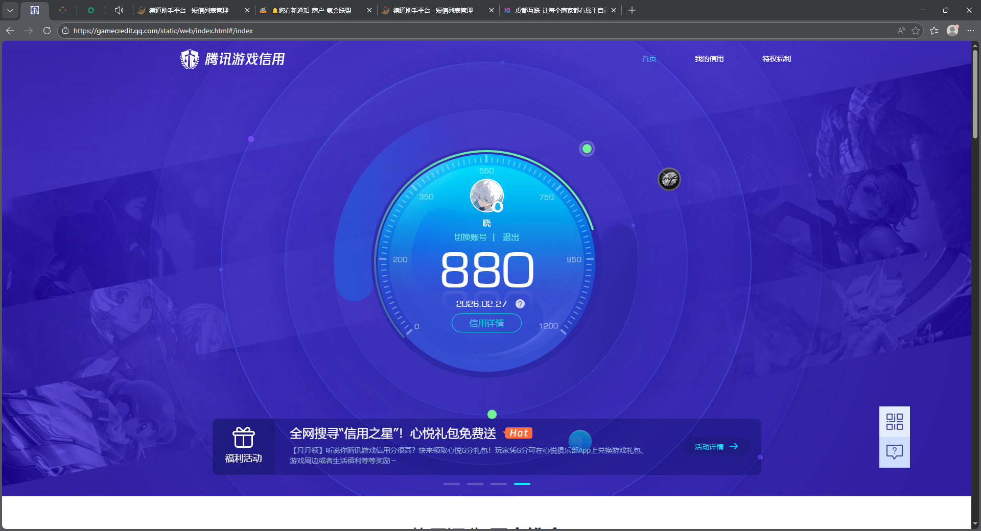This screenshot has width=981, height=531.
Task: Go back to the previous page
Action: [10, 31]
